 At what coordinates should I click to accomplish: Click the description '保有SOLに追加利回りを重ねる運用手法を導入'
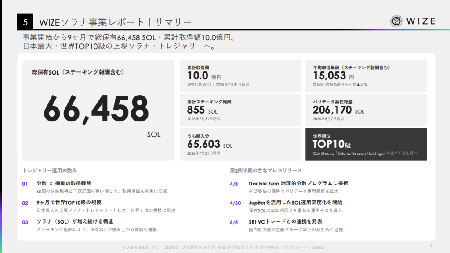point(296,210)
